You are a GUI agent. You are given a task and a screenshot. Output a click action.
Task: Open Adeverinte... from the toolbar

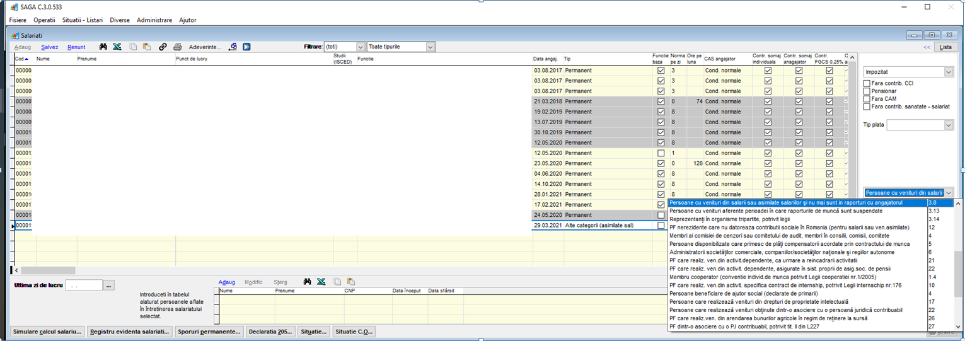(x=205, y=47)
